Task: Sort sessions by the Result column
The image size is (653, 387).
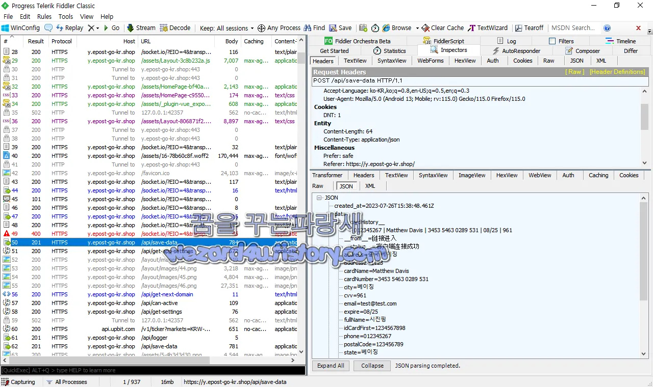Action: (x=36, y=41)
